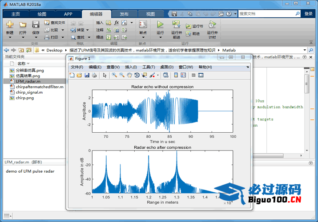Click the Search Documentation (搜索文档) field
This screenshot has height=222, width=318.
point(267,14)
